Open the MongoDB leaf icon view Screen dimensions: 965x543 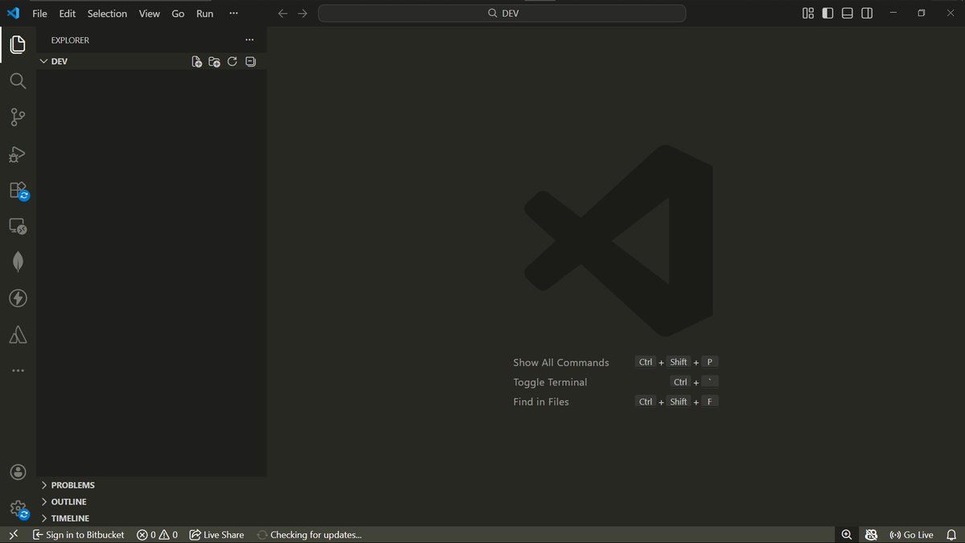18,262
